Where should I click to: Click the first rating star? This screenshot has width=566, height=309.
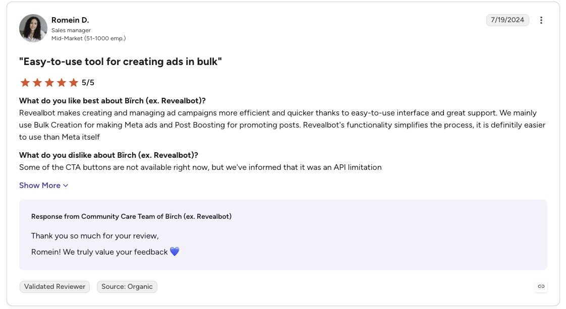point(25,83)
